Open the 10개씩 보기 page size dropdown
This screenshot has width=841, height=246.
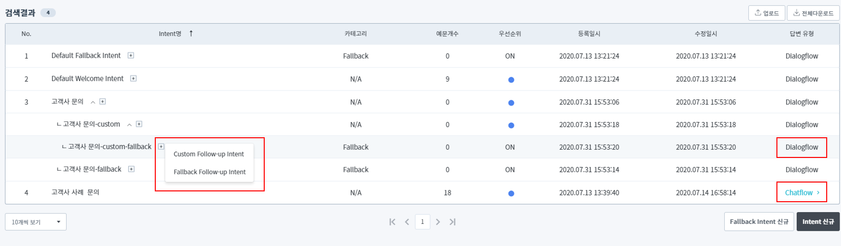click(x=35, y=222)
